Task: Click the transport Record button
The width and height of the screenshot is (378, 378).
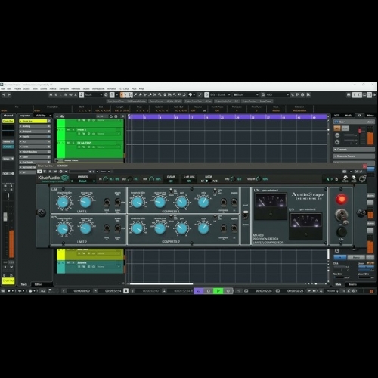Action: 228,291
